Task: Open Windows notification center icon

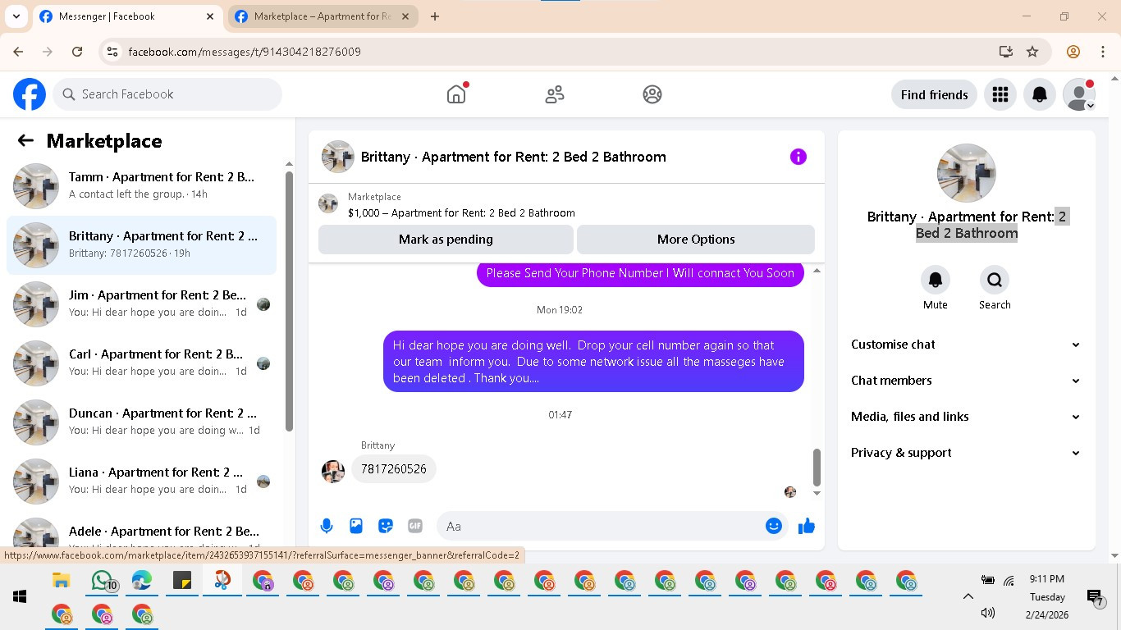Action: click(x=1094, y=597)
